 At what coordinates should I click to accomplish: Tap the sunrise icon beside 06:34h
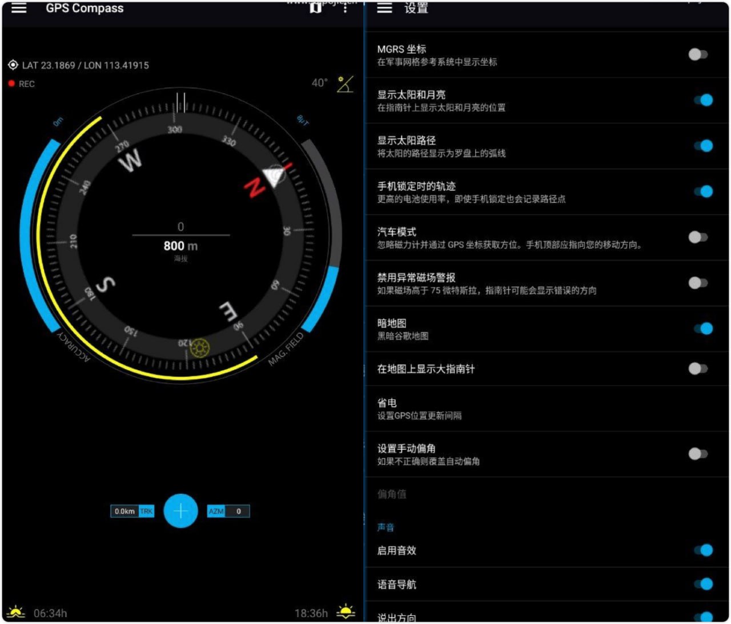coord(15,612)
